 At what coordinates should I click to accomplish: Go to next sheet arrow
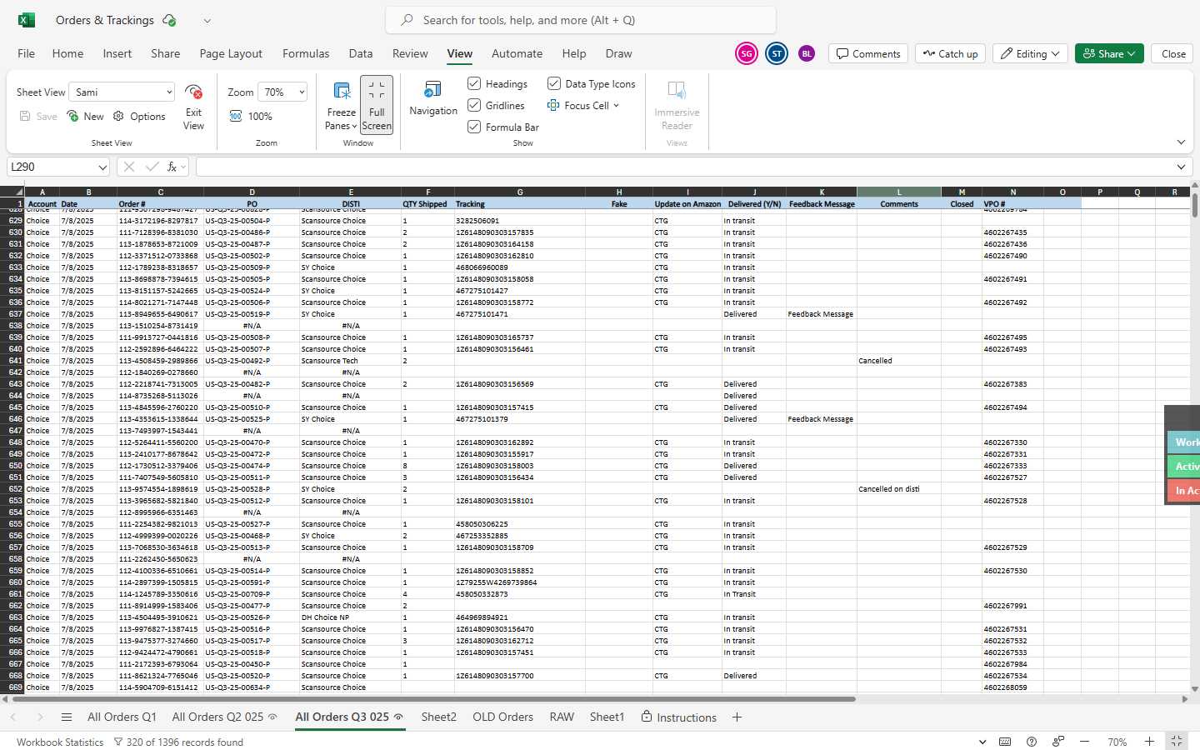pos(39,717)
